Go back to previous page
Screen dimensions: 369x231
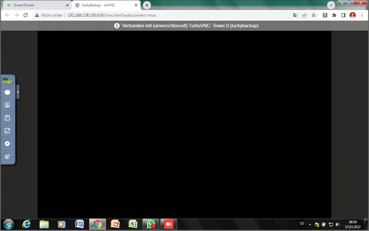pyautogui.click(x=7, y=15)
